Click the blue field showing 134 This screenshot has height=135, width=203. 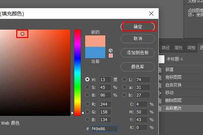coord(105,119)
